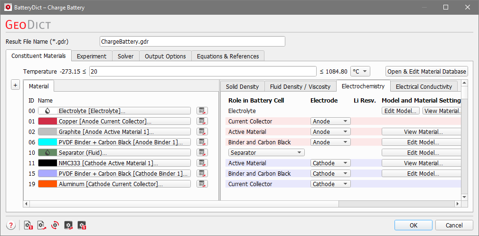Open the Equations & References tab
This screenshot has height=236, width=479.
coord(228,56)
